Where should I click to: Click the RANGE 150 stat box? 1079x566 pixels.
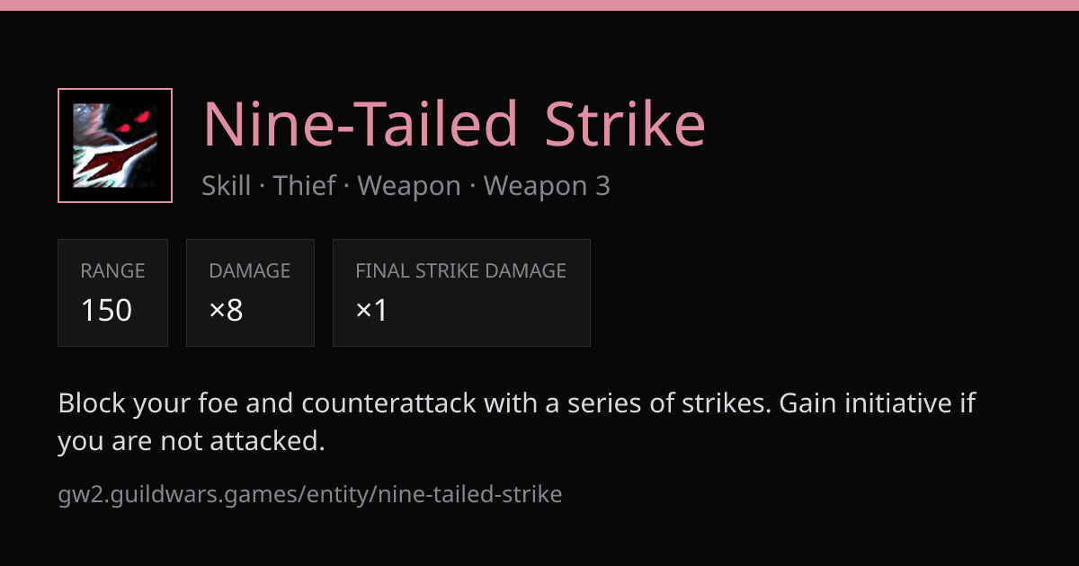112,293
